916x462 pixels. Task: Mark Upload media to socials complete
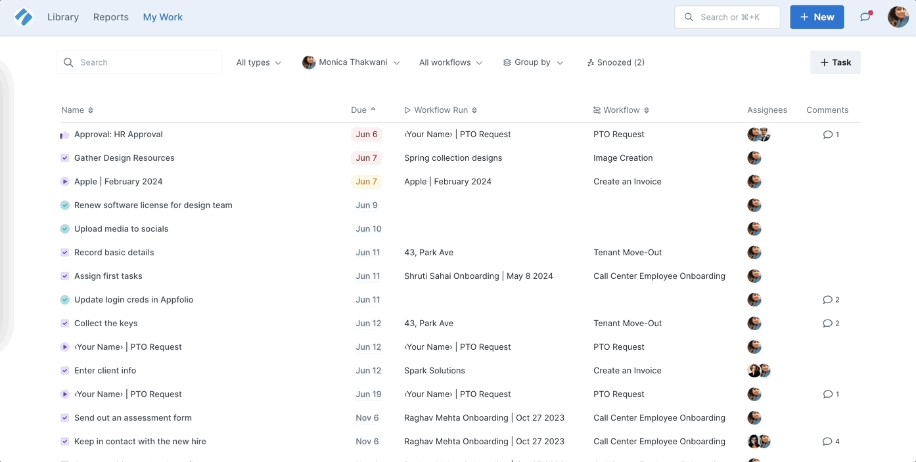[x=65, y=229]
